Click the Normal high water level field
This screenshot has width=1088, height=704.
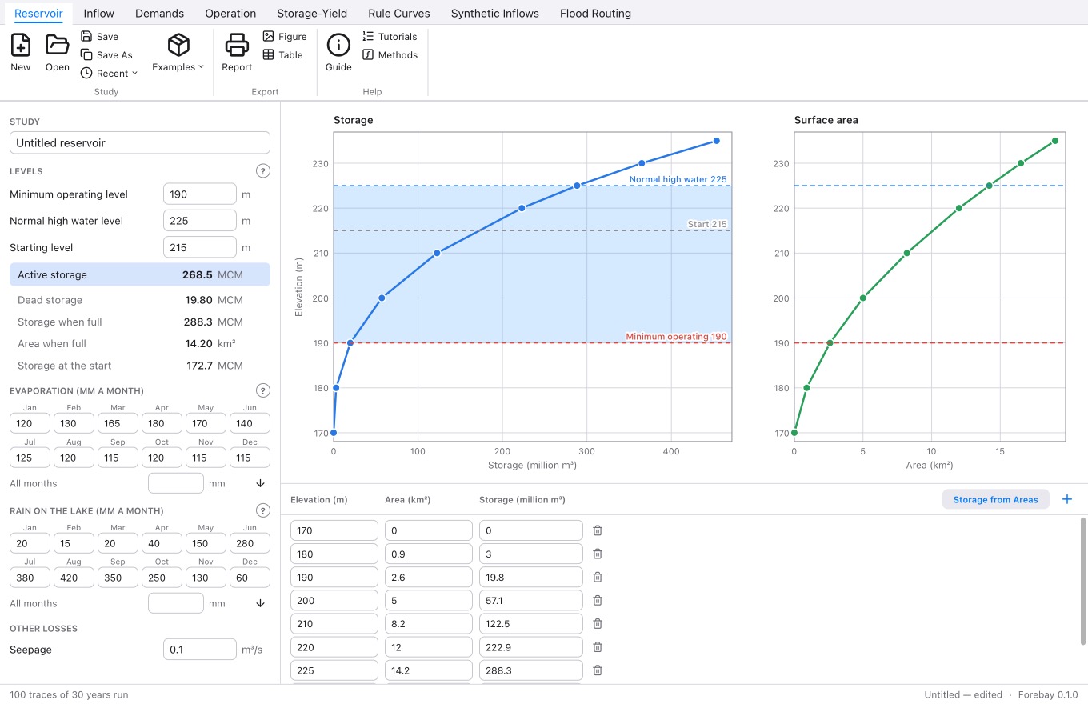(x=200, y=221)
